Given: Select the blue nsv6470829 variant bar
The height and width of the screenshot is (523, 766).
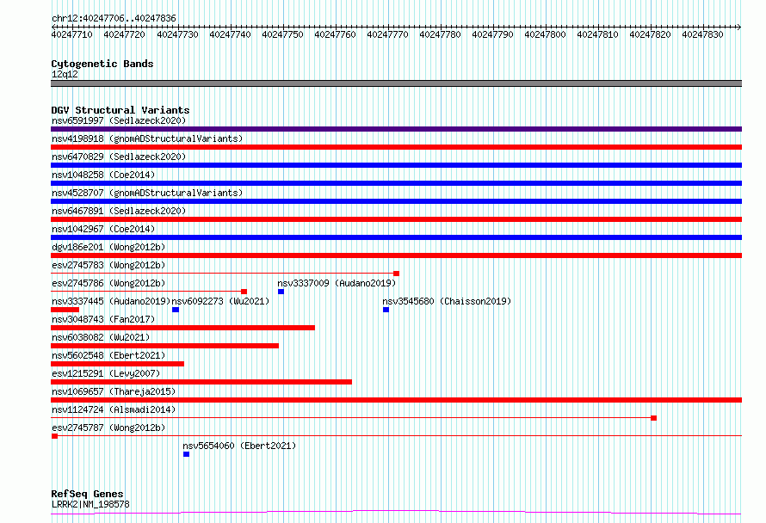Looking at the screenshot, I should tap(396, 165).
